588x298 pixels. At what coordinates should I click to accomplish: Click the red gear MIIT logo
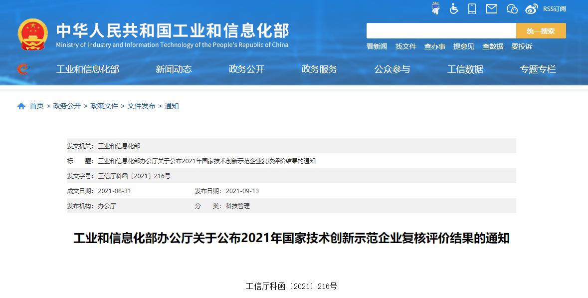(22, 69)
